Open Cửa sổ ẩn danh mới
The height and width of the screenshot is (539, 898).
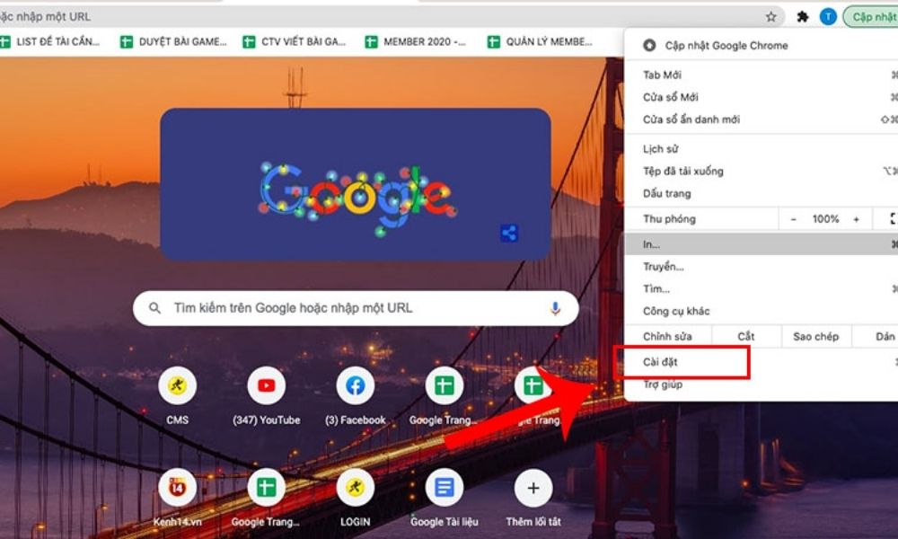point(762,119)
